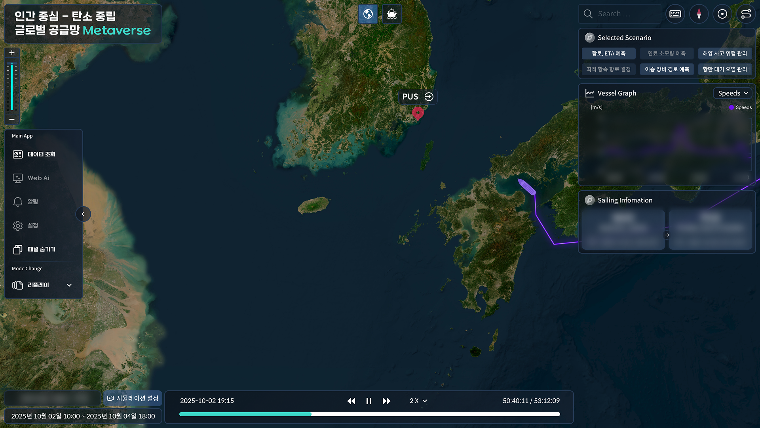Click the search magnifier icon

pyautogui.click(x=588, y=14)
